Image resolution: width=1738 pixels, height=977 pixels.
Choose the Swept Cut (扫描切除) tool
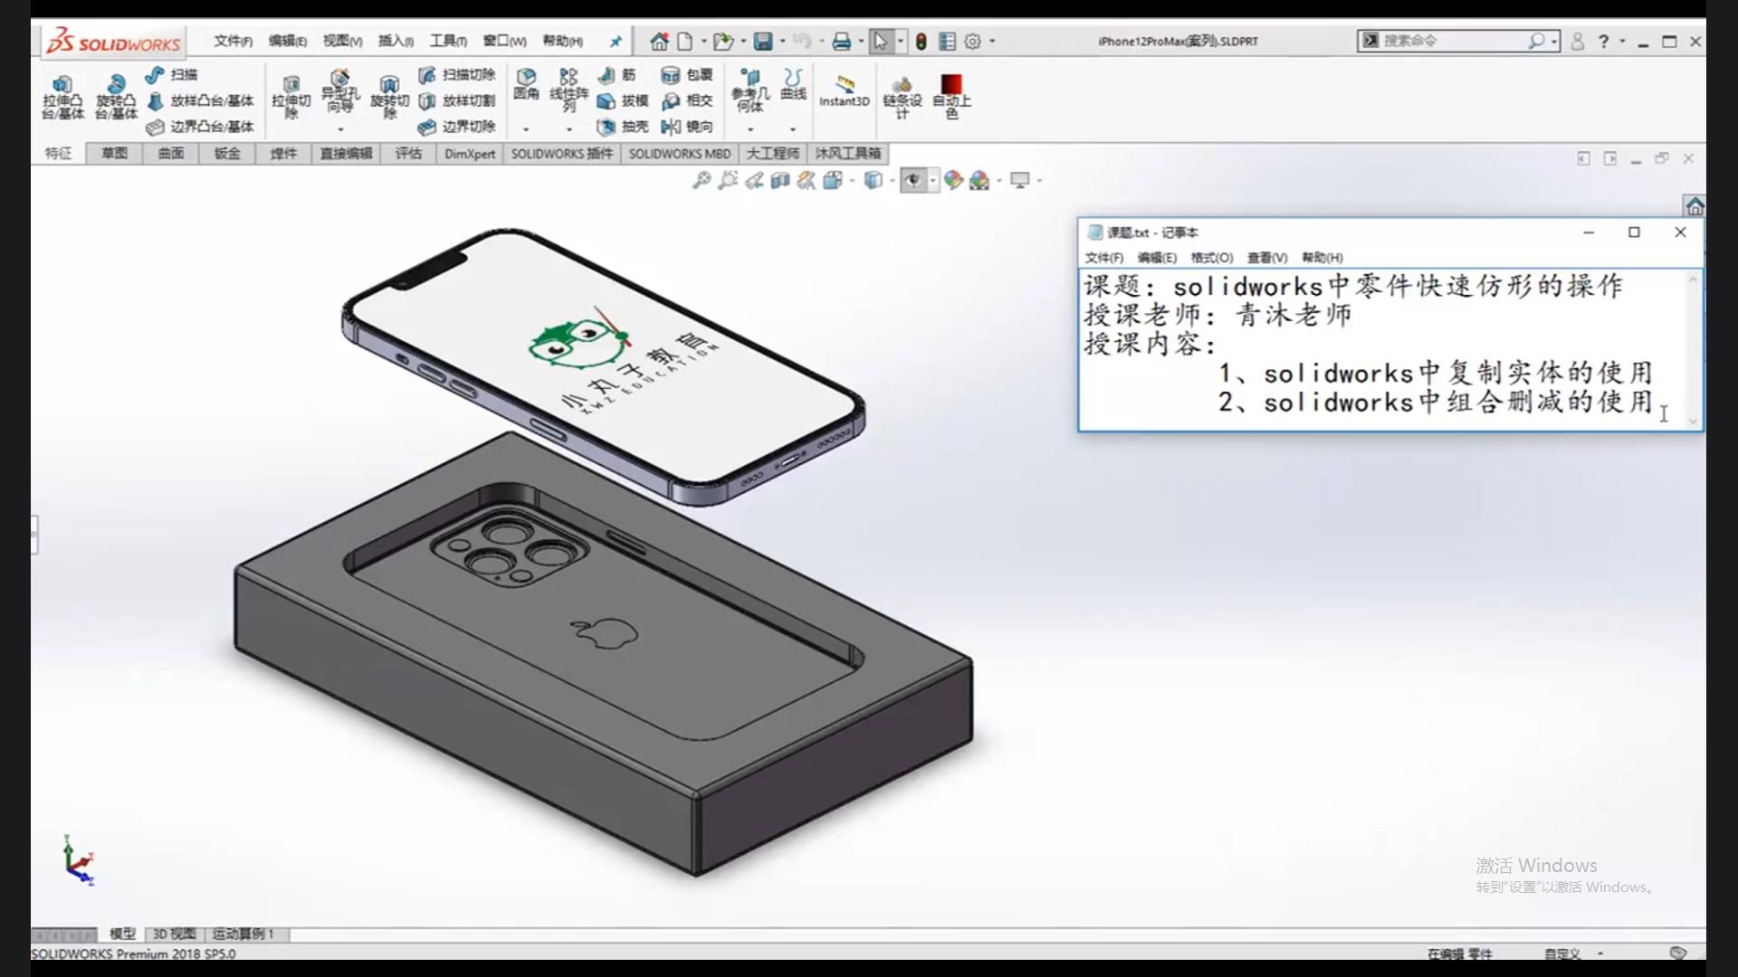[457, 74]
